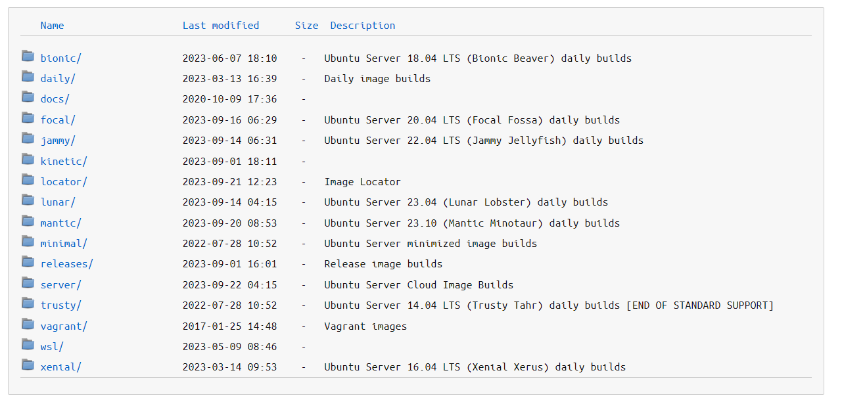Open the locator/ directory link

click(64, 182)
